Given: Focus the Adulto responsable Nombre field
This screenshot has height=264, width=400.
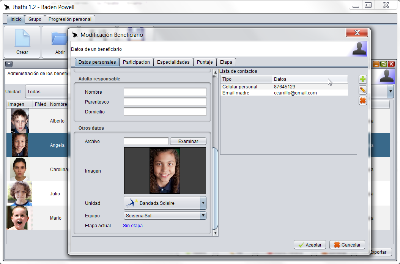Looking at the screenshot, I should [x=165, y=92].
